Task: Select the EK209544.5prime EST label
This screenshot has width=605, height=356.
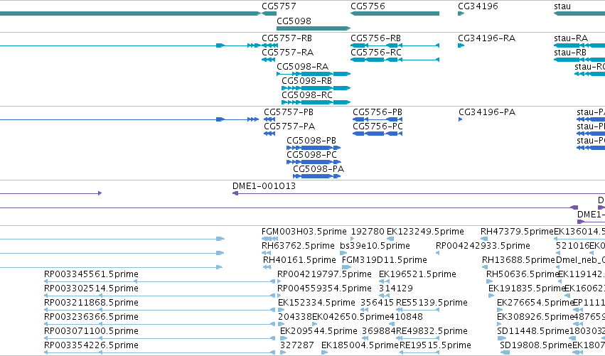Action: [x=318, y=332]
